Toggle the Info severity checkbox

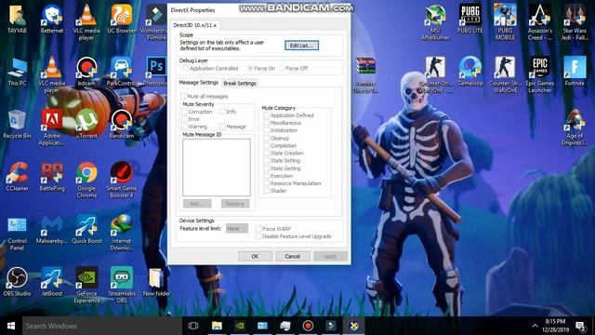[x=222, y=112]
